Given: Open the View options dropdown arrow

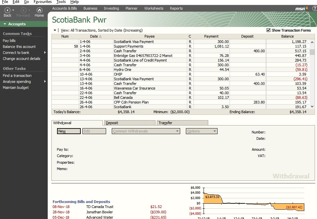Looking at the screenshot, I should click(55, 30).
